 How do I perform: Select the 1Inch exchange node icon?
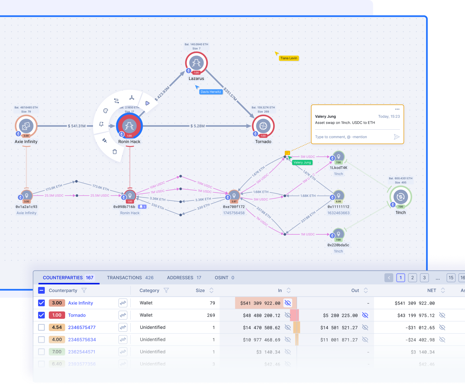point(400,197)
